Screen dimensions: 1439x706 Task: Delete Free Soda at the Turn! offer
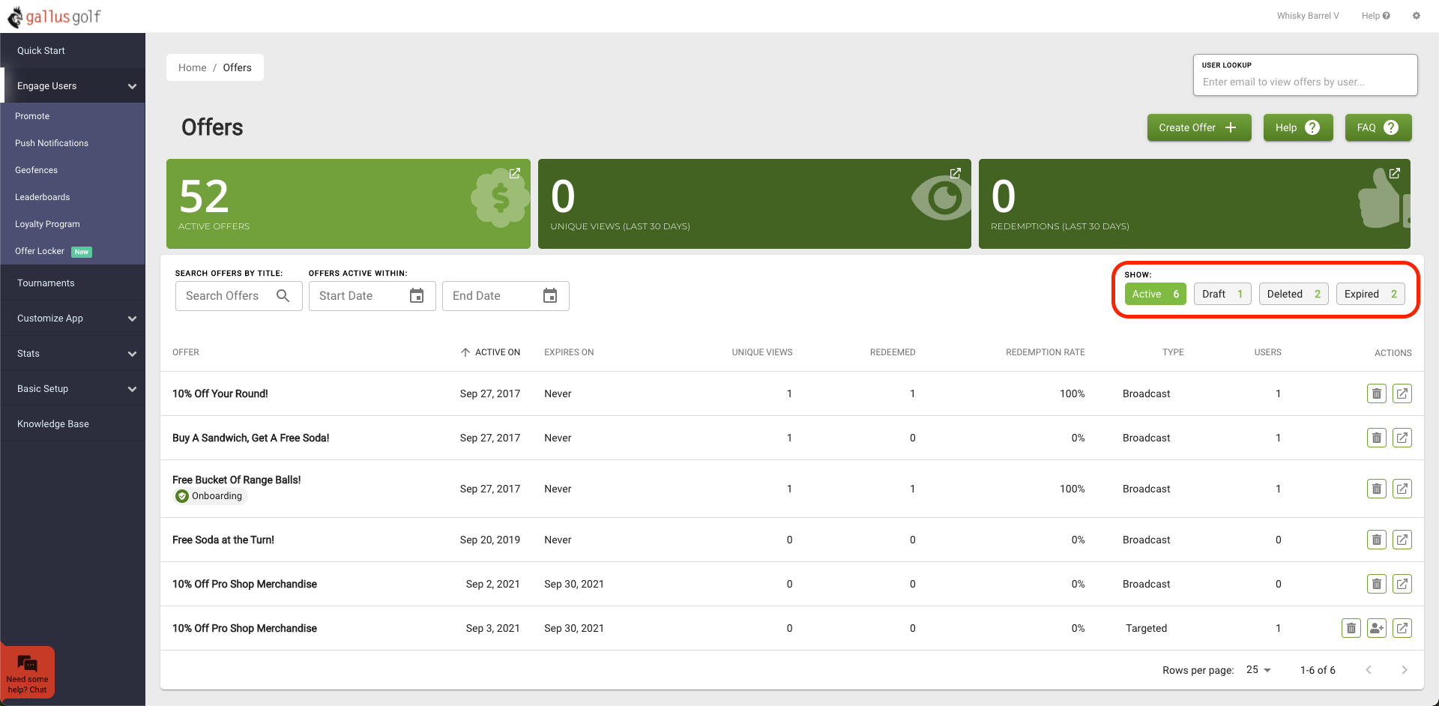click(1377, 540)
